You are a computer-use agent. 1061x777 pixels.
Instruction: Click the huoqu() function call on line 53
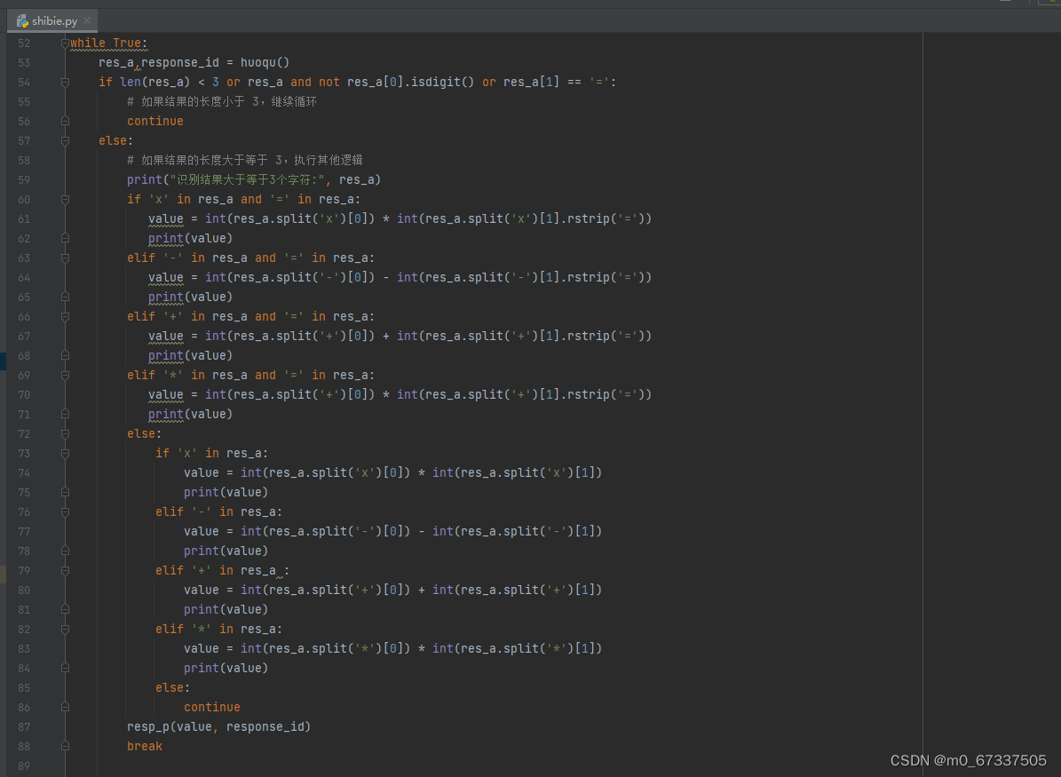(265, 62)
